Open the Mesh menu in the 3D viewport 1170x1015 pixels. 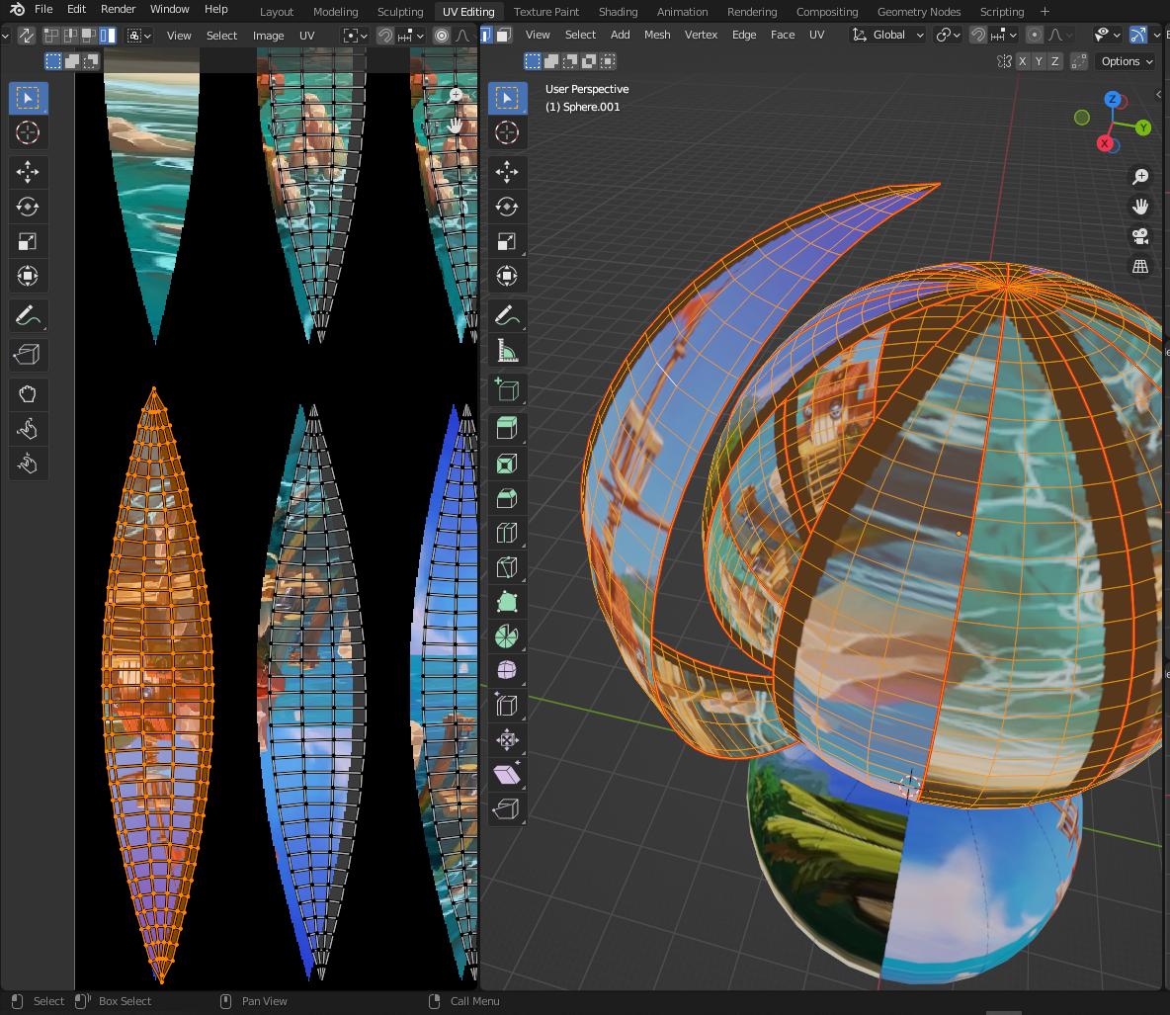[657, 35]
